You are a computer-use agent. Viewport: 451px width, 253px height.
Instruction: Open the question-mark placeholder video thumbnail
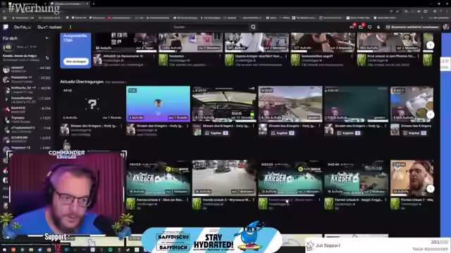tap(92, 104)
